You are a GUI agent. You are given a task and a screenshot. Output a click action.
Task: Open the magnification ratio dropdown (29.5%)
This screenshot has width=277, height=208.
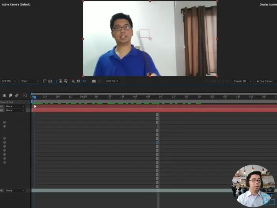(x=9, y=81)
